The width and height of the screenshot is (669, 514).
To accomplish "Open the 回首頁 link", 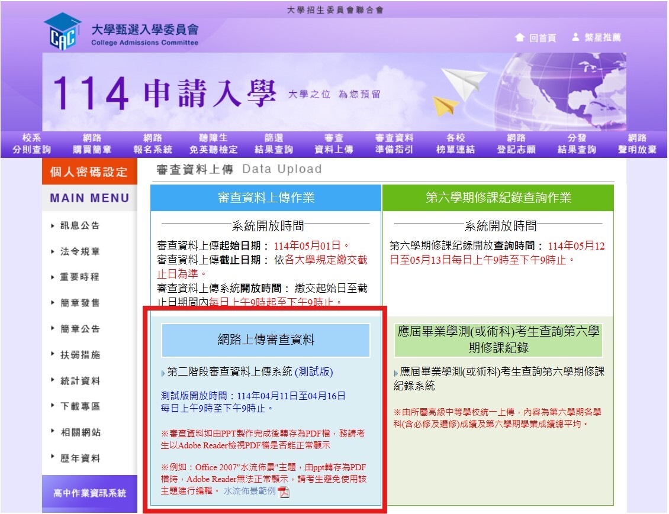I will tap(543, 38).
